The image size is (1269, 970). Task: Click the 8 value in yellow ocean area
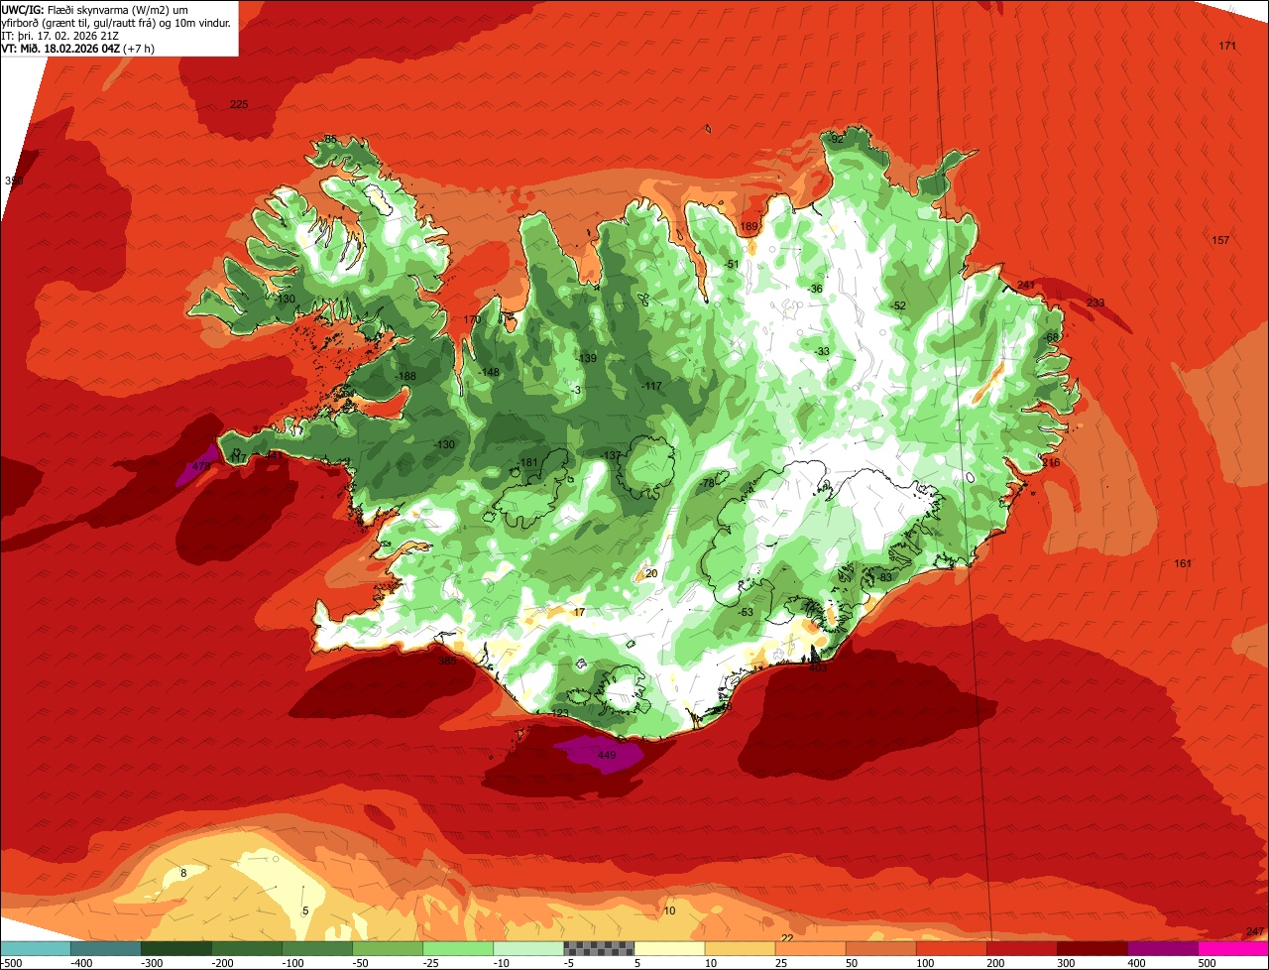pos(182,873)
